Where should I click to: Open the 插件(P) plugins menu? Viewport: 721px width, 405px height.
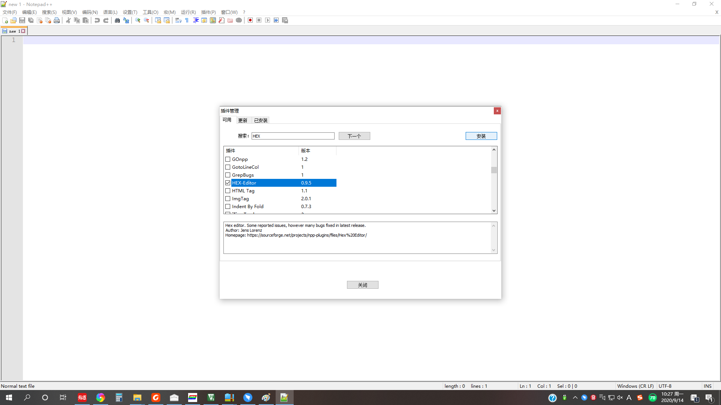(208, 12)
